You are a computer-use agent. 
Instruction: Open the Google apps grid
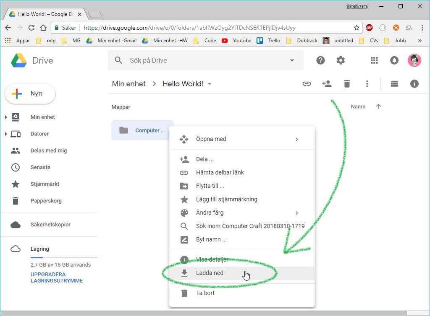[374, 60]
